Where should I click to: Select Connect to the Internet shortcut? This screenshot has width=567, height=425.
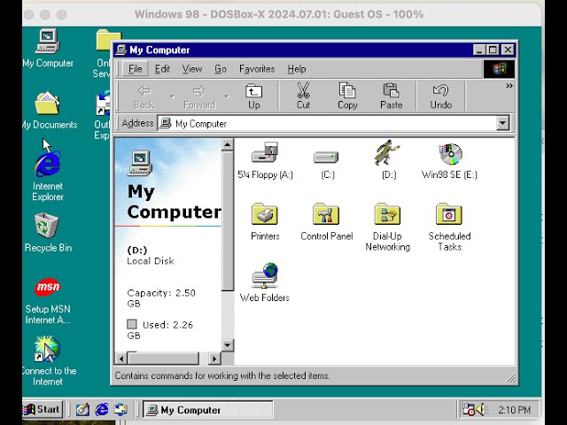48,360
